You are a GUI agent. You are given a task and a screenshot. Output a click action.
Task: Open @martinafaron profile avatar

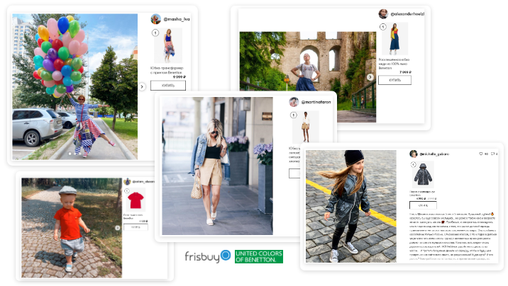tap(294, 102)
